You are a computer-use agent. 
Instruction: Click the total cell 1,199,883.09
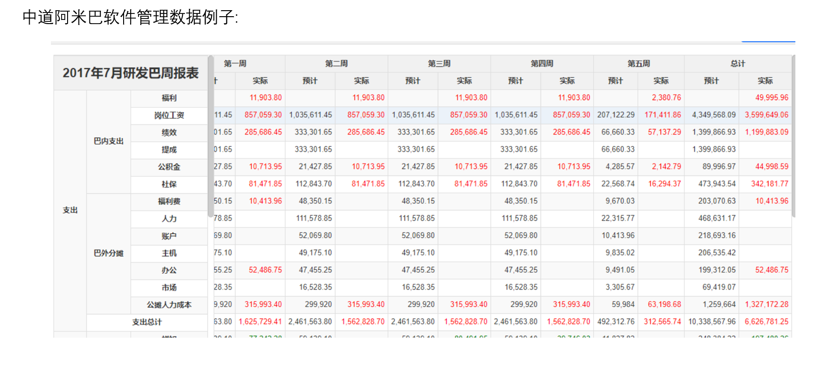coord(765,132)
